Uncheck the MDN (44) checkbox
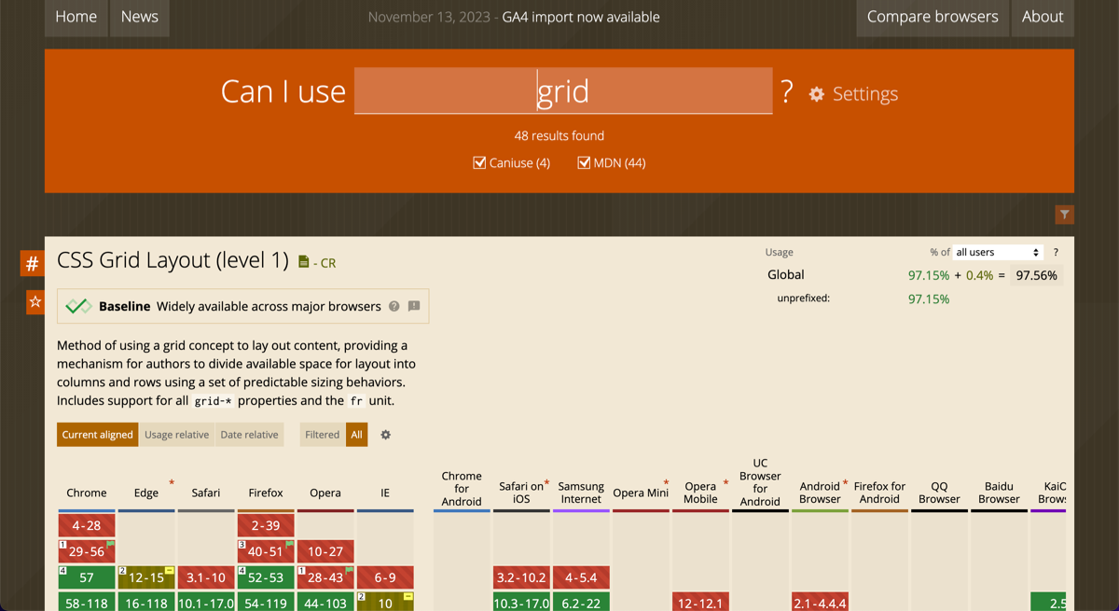The height and width of the screenshot is (611, 1119). click(x=584, y=162)
